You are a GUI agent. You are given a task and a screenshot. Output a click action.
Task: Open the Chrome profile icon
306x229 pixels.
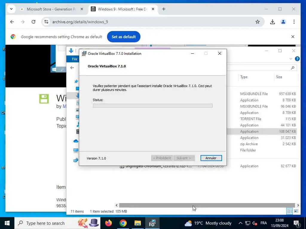coord(283,22)
